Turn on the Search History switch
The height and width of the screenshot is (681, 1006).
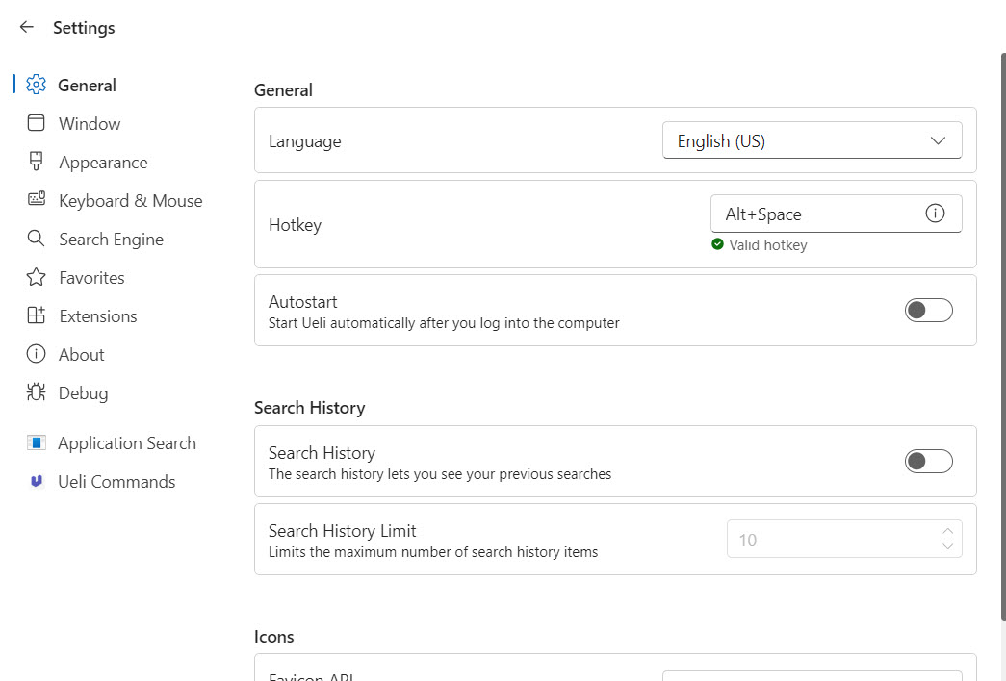(x=928, y=461)
